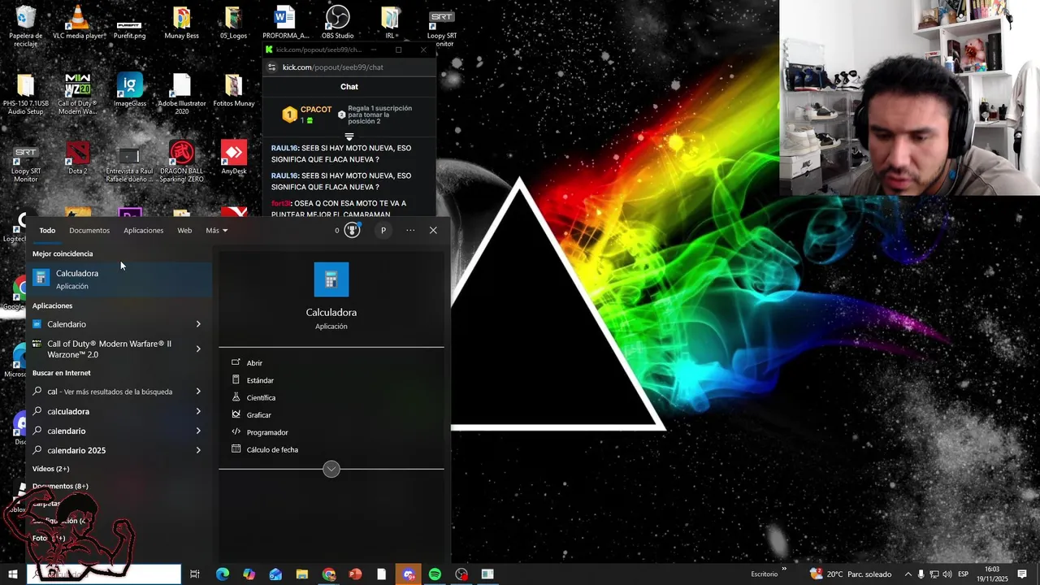
Task: Launch OBS Studio desktop shortcut
Action: (337, 24)
